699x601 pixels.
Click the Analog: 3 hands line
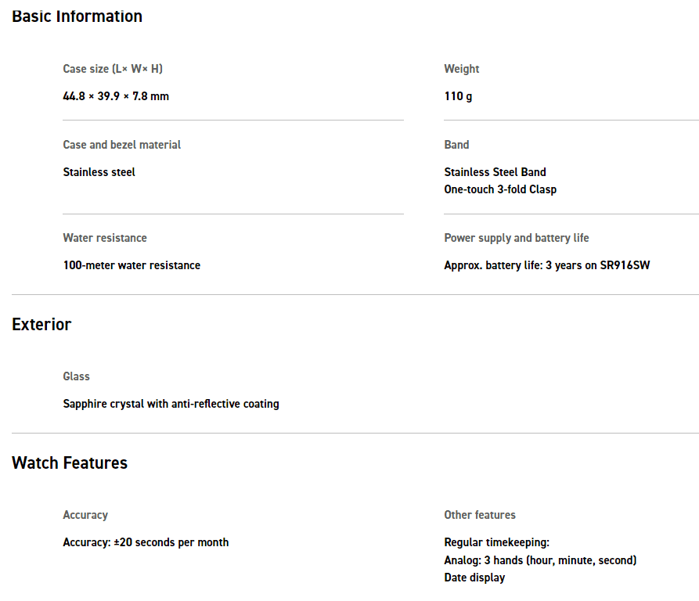tap(540, 560)
